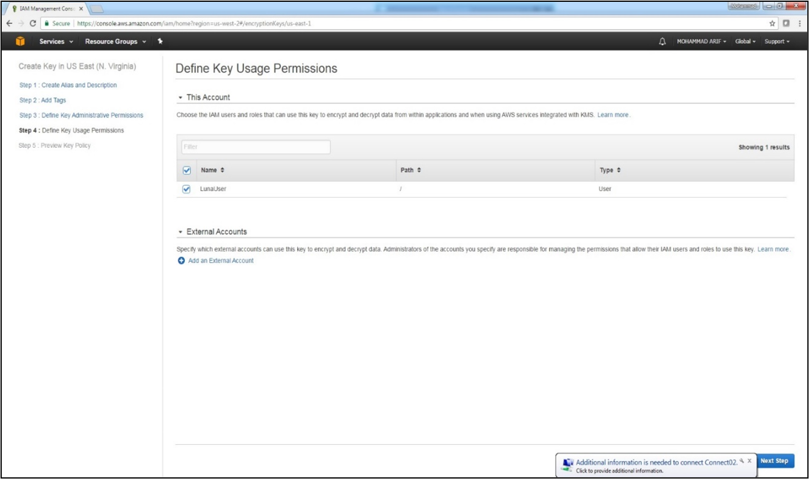Screen dimensions: 809x479
Task: Open the notifications bell icon
Action: (x=663, y=41)
